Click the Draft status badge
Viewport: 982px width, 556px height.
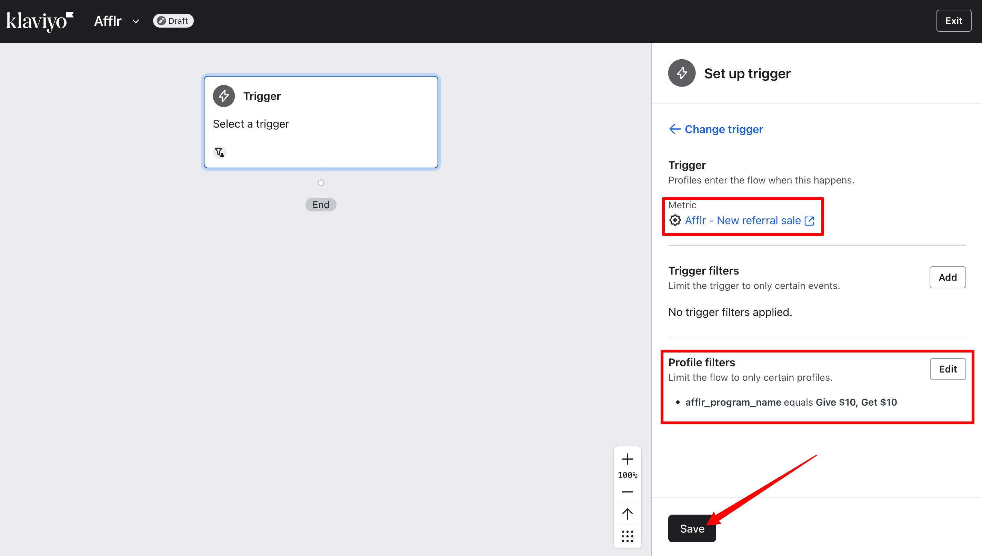point(173,21)
